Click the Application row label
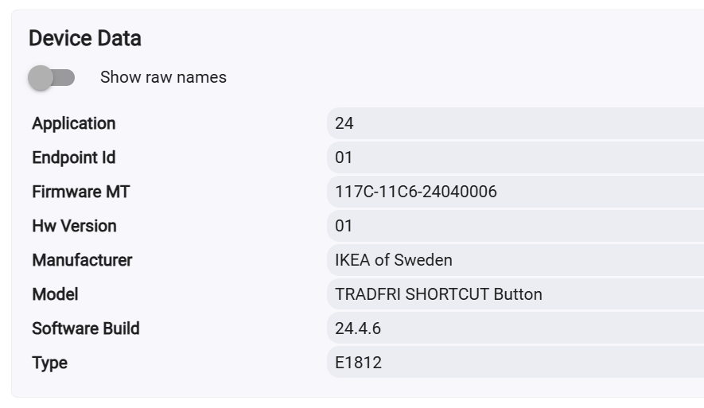704x408 pixels. 74,123
